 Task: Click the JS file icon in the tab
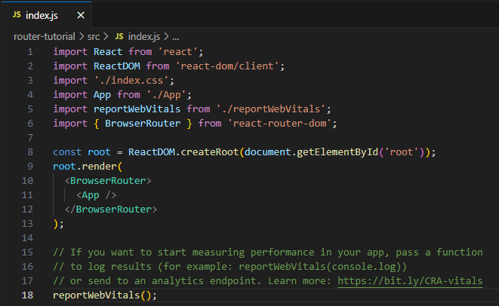tap(17, 14)
